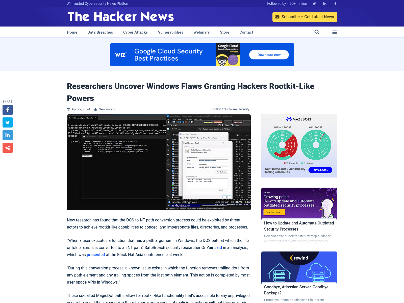Viewport: 404px width, 303px height.
Task: Open the Facebook icon in the header
Action: (x=335, y=4)
